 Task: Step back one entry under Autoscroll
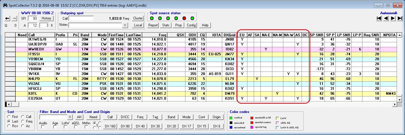(x=386, y=18)
